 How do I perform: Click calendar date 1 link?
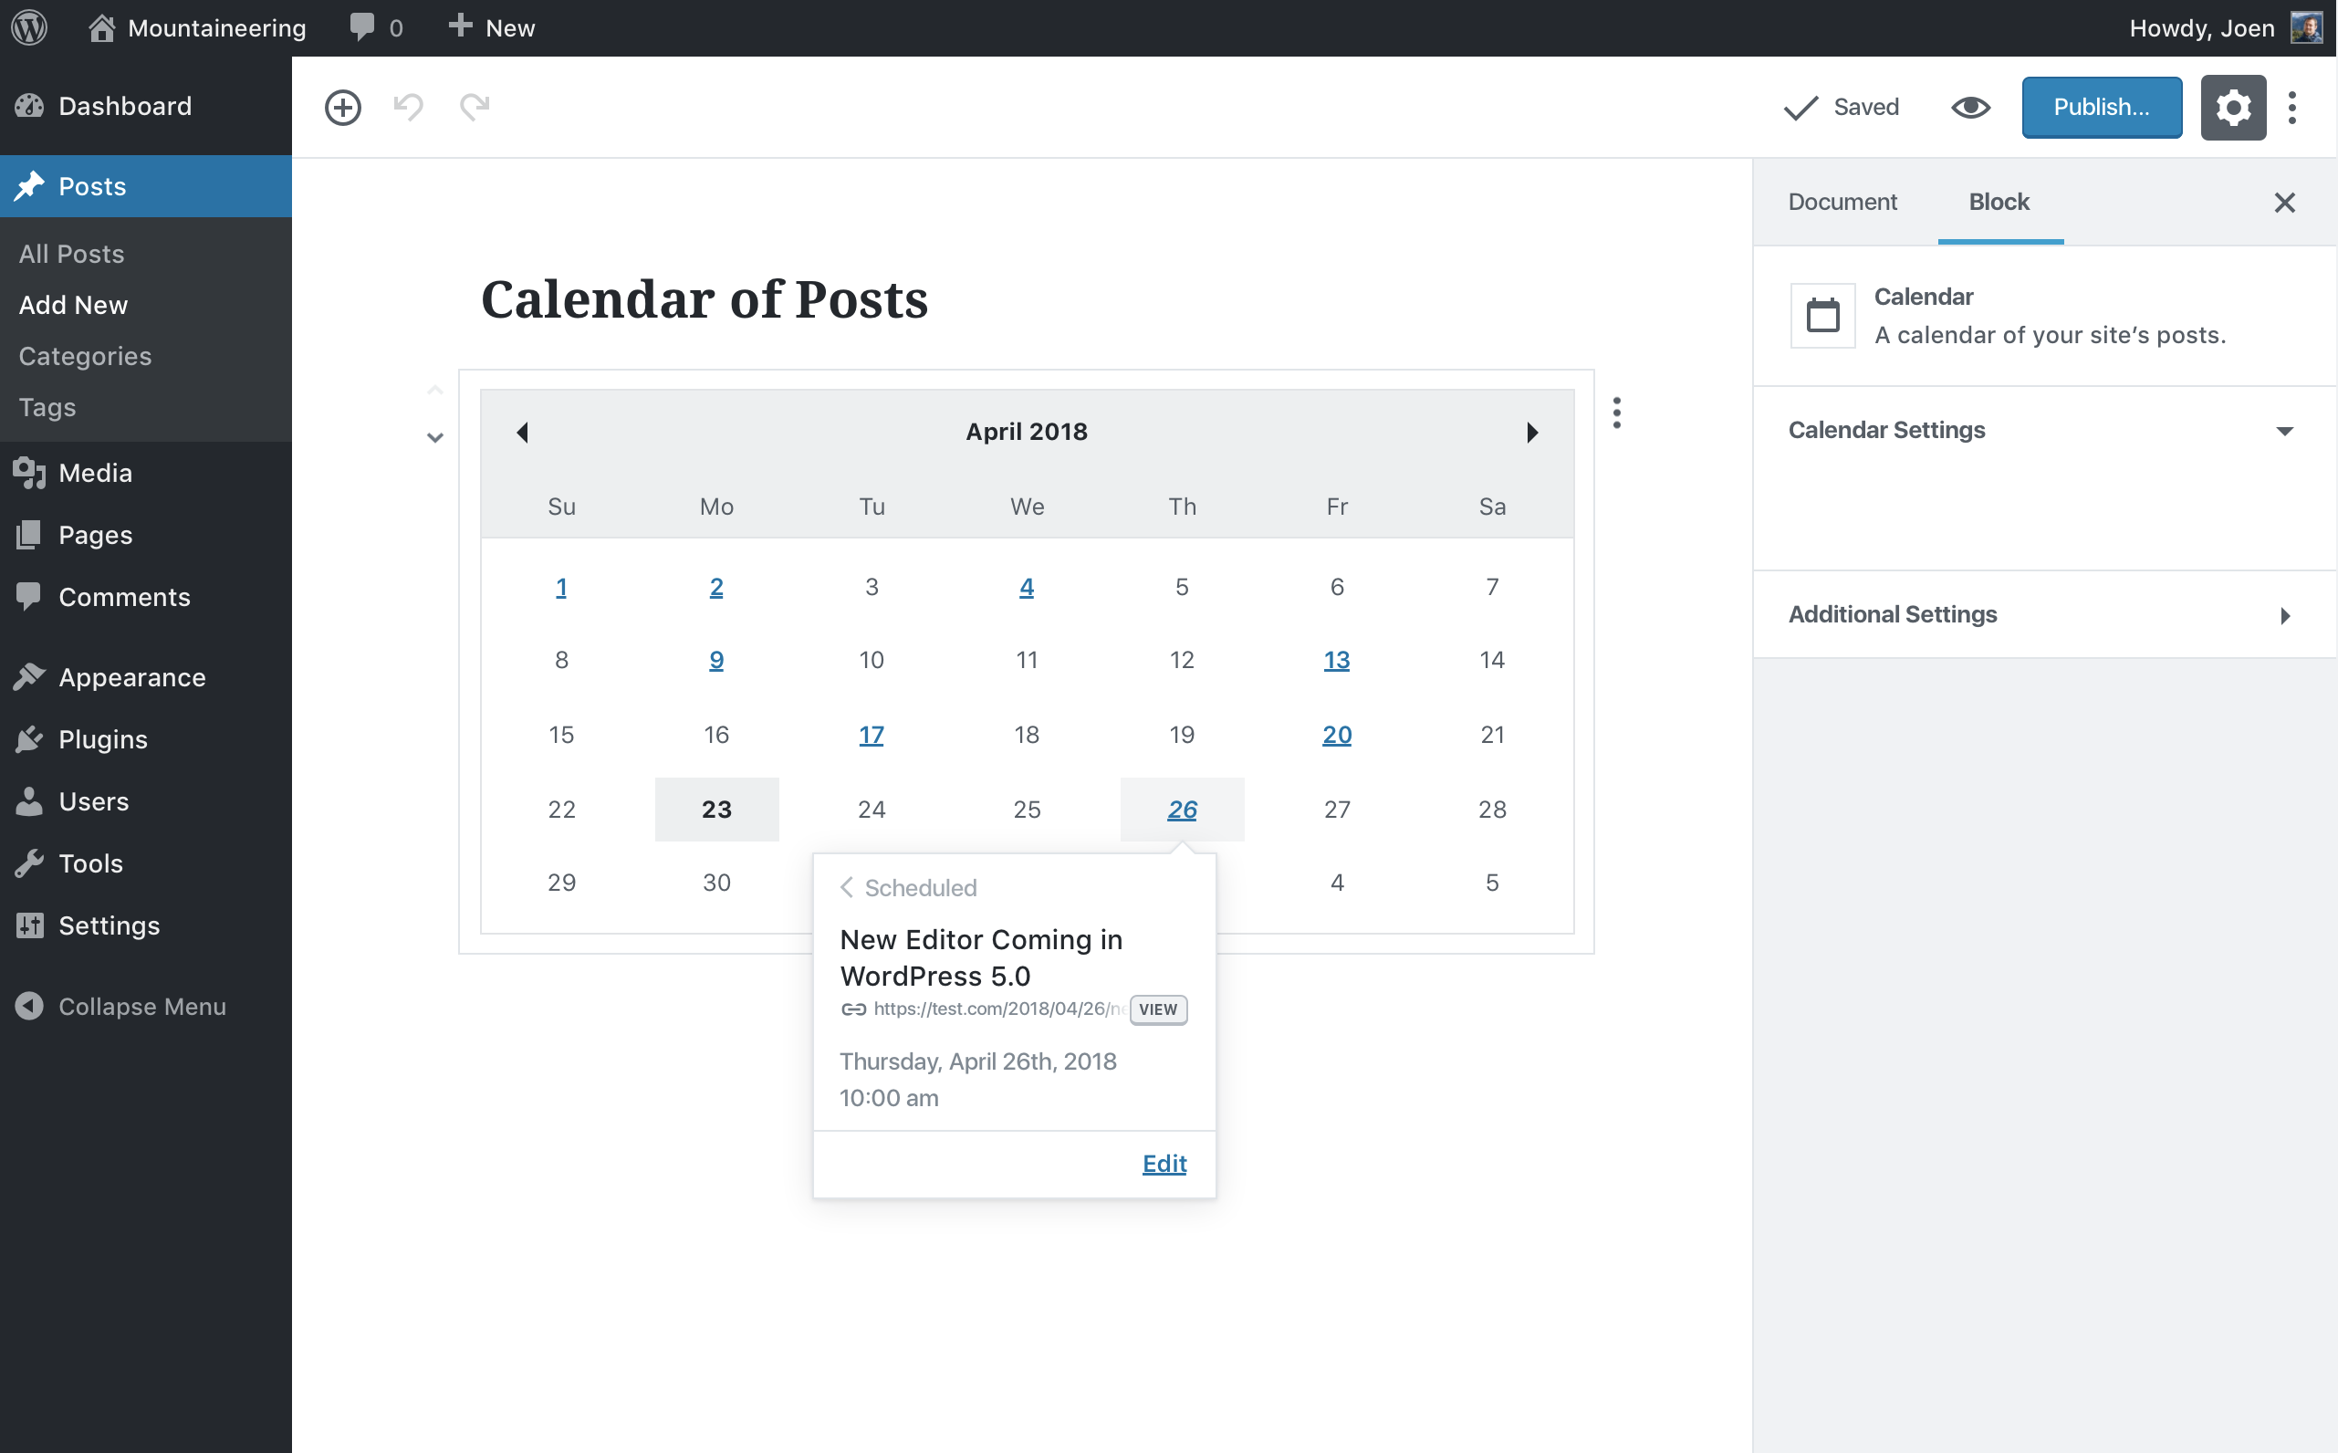pyautogui.click(x=561, y=587)
